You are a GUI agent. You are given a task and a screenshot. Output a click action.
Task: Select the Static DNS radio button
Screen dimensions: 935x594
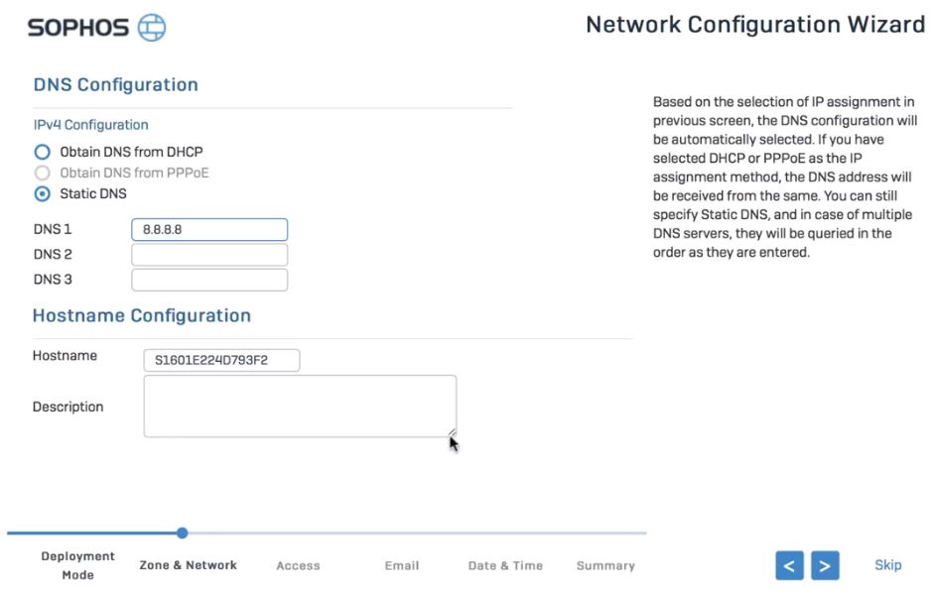(x=40, y=194)
